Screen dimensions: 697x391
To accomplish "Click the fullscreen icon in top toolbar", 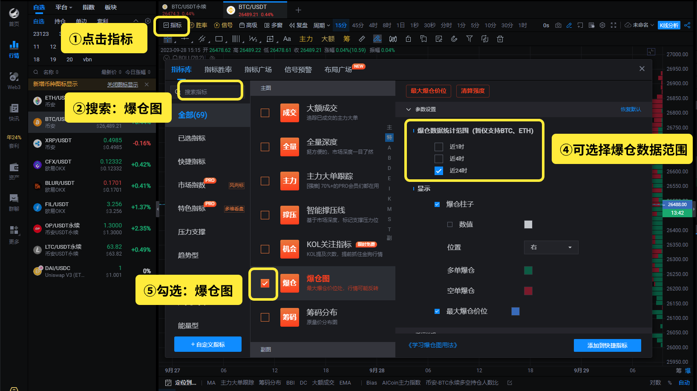I will click(x=613, y=25).
